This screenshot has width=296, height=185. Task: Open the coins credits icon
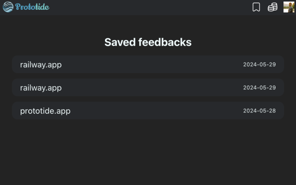272,7
